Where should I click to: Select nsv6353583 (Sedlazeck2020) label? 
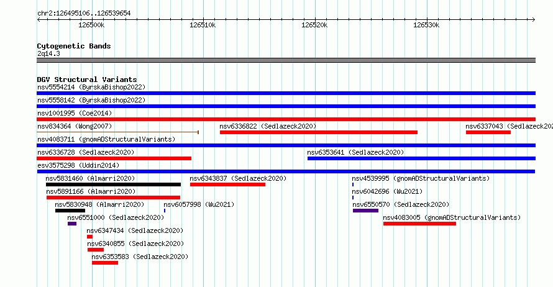coord(140,257)
